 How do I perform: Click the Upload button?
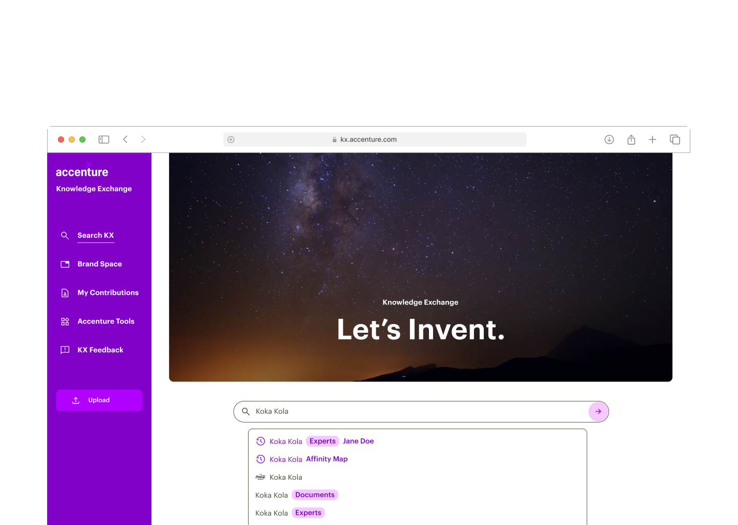[x=99, y=400]
